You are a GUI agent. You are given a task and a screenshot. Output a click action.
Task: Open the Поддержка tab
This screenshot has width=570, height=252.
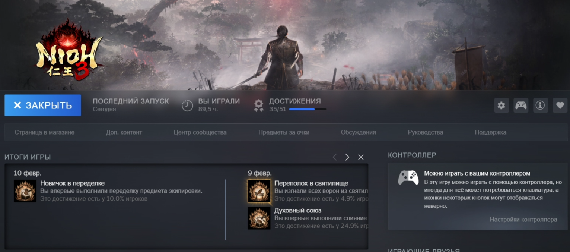[490, 132]
